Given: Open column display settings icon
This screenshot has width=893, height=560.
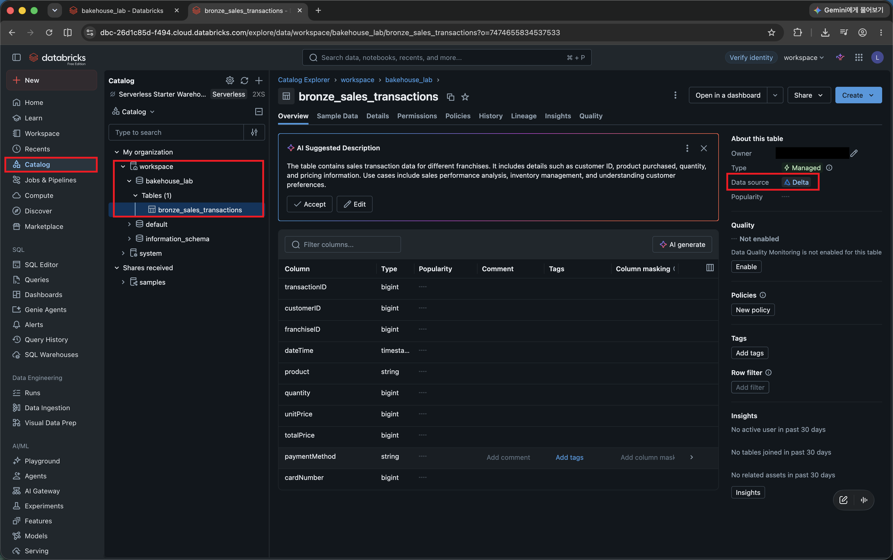Looking at the screenshot, I should tap(710, 268).
